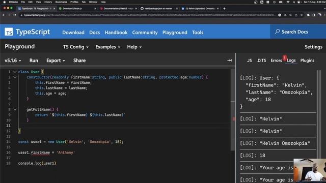Image resolution: width=326 pixels, height=183 pixels.
Task: Click the browser address bar URL
Action: click(149, 15)
